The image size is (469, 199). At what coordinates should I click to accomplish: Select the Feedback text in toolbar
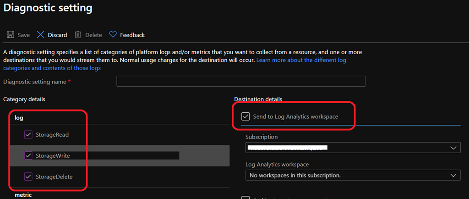click(132, 35)
